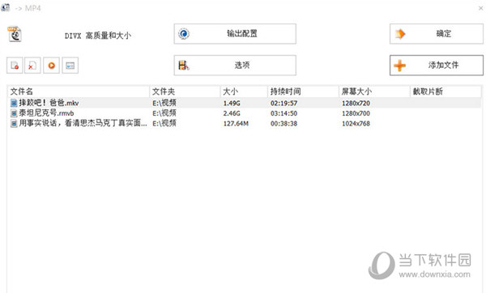
Task: Click resolution 1280x720
Action: [356, 103]
